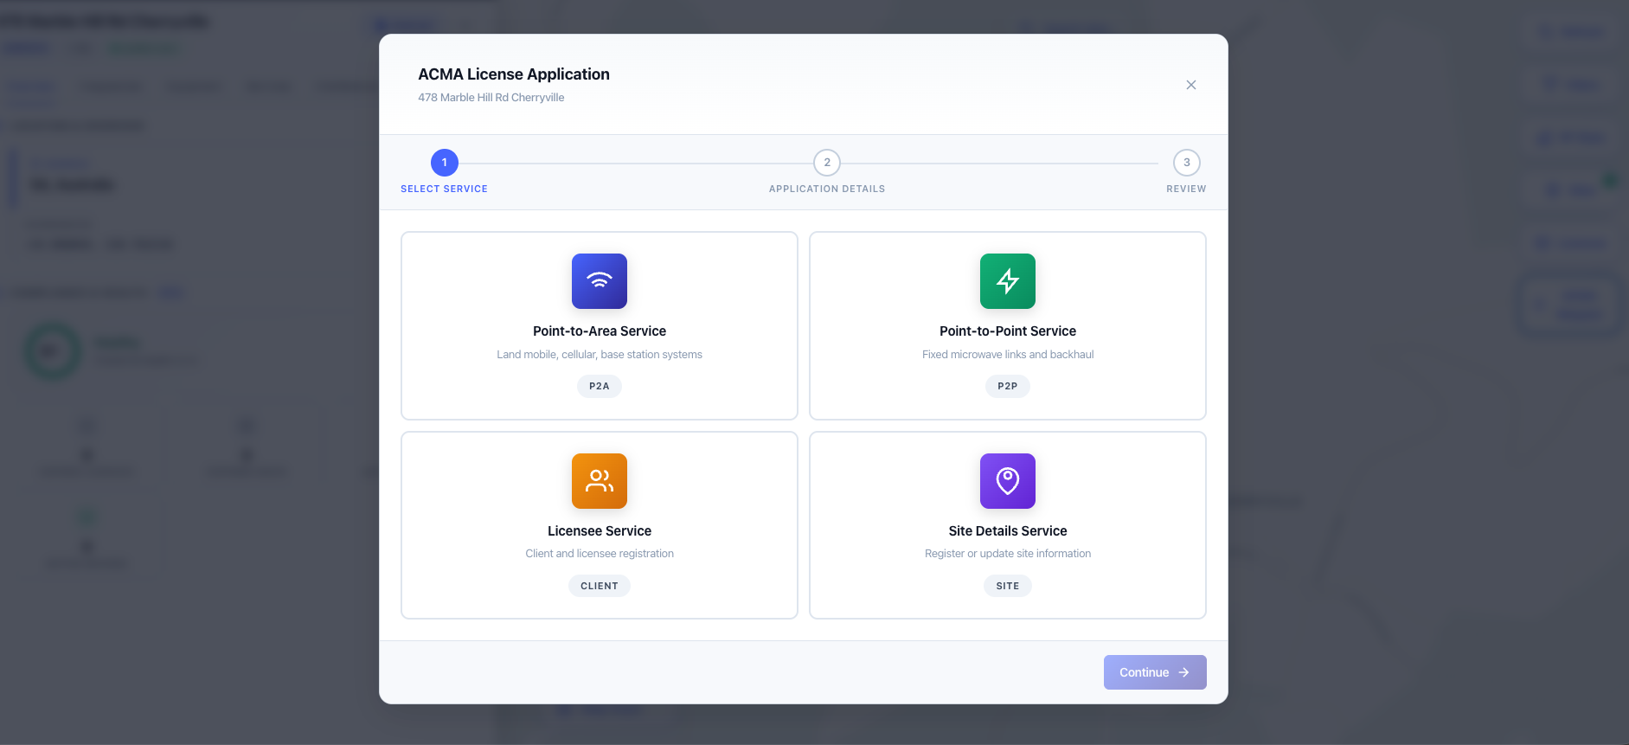Select step 1 Select Service circle

445,163
